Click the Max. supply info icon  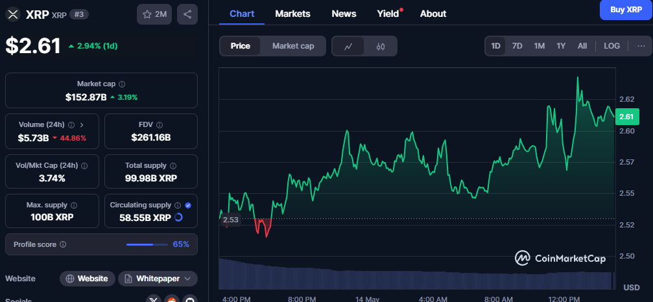[x=74, y=205]
